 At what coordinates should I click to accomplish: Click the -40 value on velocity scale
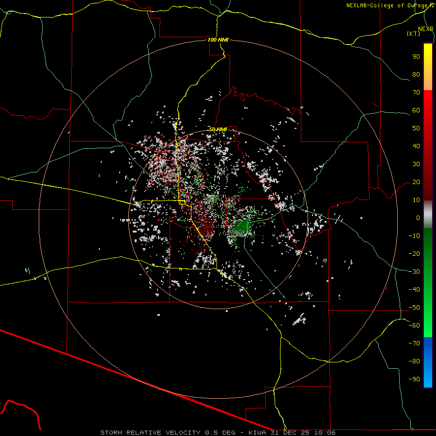(x=414, y=290)
